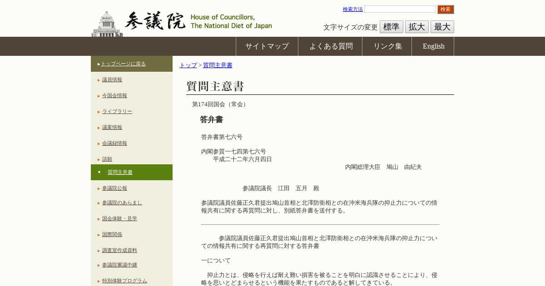The image size is (545, 286).
Task: Open 会議録情報 in the sidebar
Action: (x=114, y=143)
